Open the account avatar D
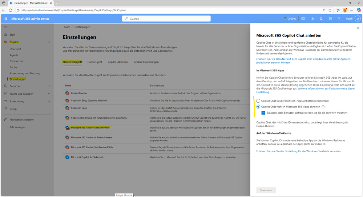The height and width of the screenshot is (197, 363). pyautogui.click(x=358, y=19)
